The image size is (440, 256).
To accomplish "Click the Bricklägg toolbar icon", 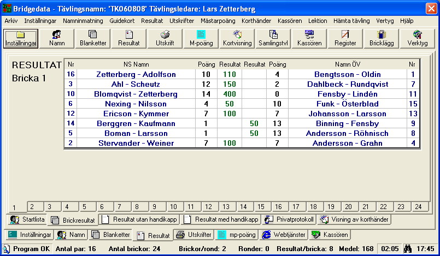I will (x=381, y=38).
